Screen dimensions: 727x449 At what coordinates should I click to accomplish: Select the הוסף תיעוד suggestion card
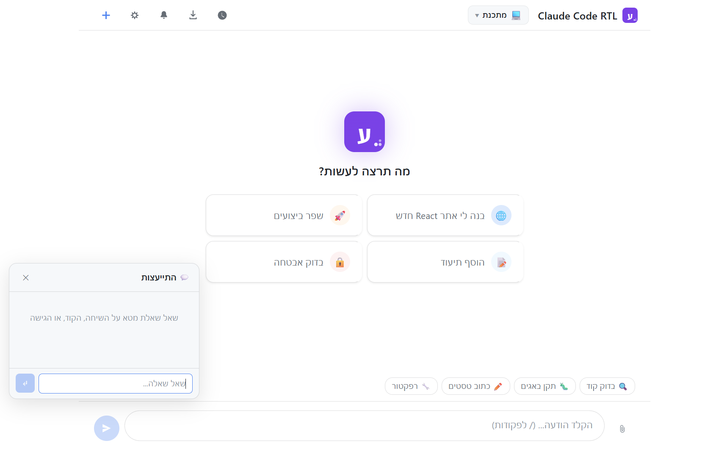(445, 262)
